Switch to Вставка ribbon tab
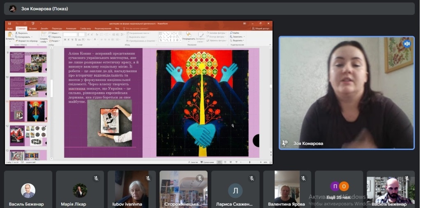Screen dimensions: 421x208 (x=33, y=28)
